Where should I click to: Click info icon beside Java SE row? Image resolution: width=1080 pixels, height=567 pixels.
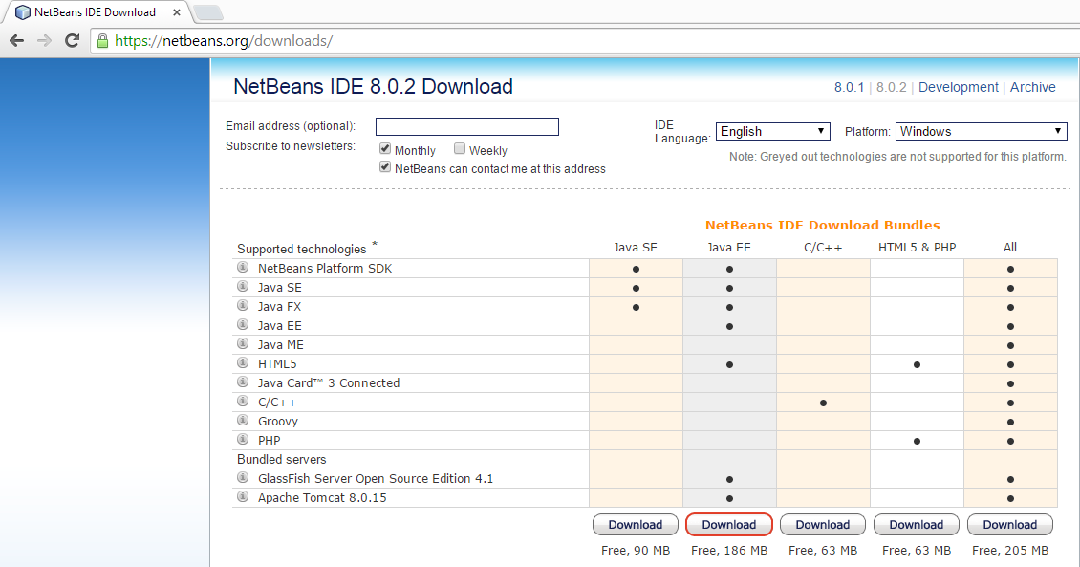[243, 286]
